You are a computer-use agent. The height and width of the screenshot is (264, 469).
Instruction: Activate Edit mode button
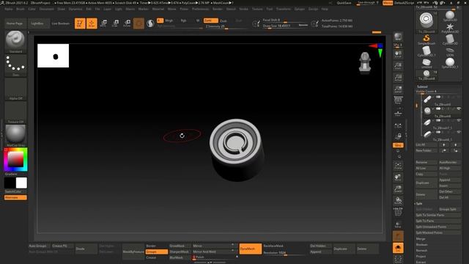point(80,23)
